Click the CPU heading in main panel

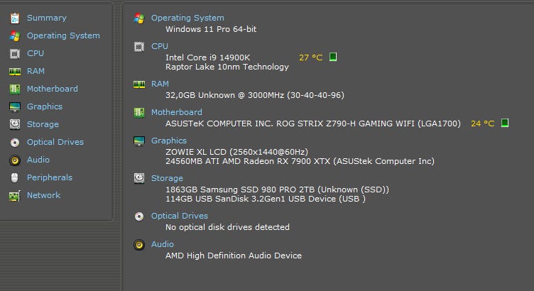[x=160, y=46]
